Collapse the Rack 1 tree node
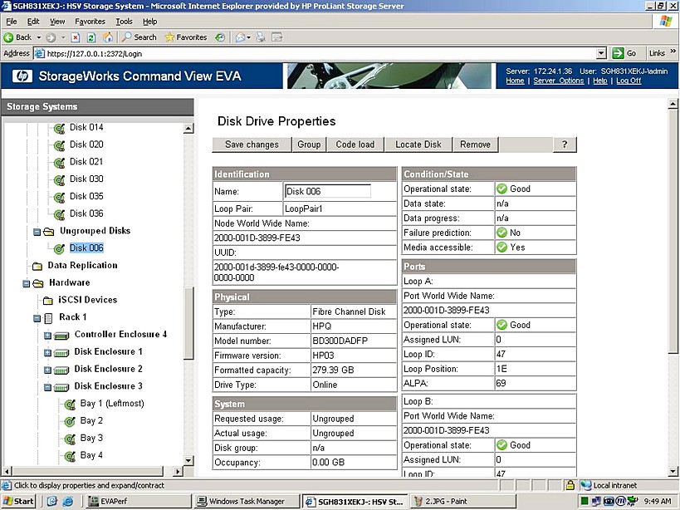Viewport: 680px width, 510px height. 37,318
